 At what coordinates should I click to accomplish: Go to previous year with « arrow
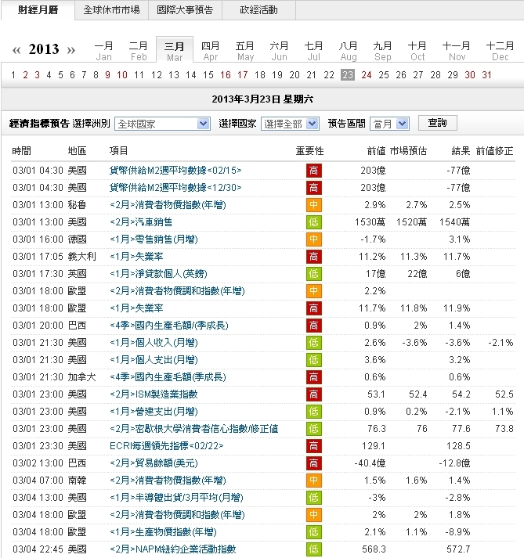[x=16, y=50]
